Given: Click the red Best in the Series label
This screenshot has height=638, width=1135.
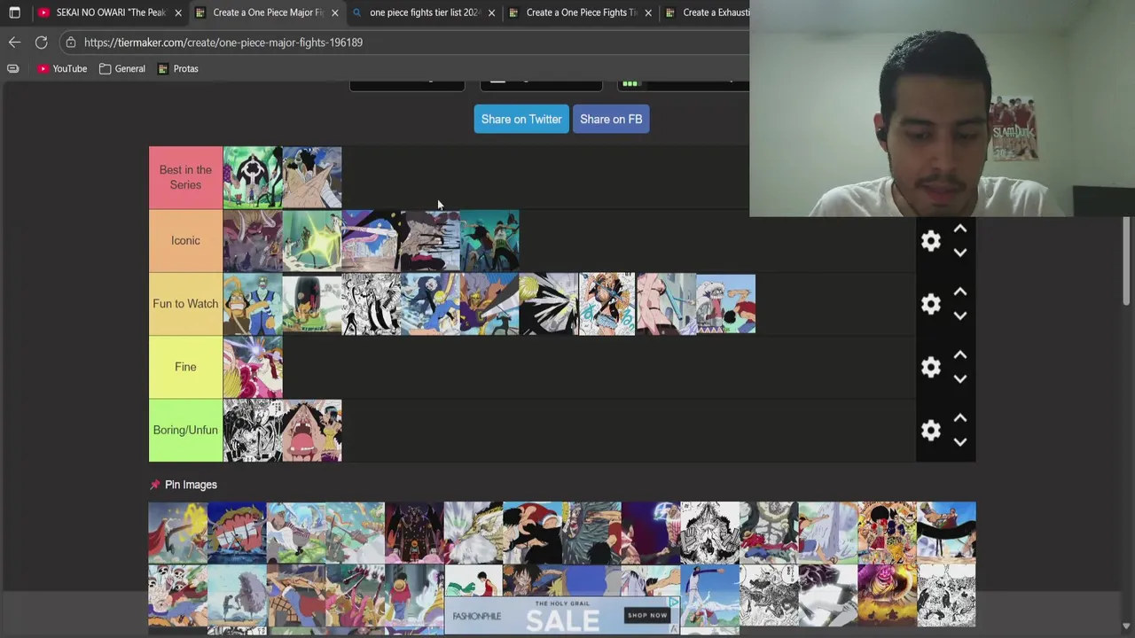Looking at the screenshot, I should tap(185, 177).
